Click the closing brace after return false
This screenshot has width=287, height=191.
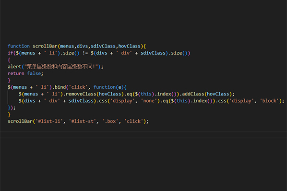[9, 80]
